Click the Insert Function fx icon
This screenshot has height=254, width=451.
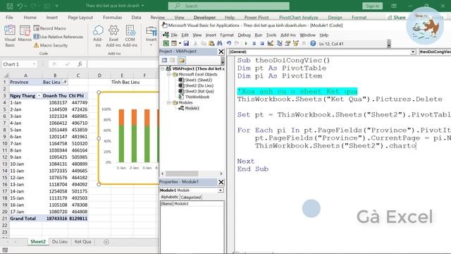pos(80,64)
